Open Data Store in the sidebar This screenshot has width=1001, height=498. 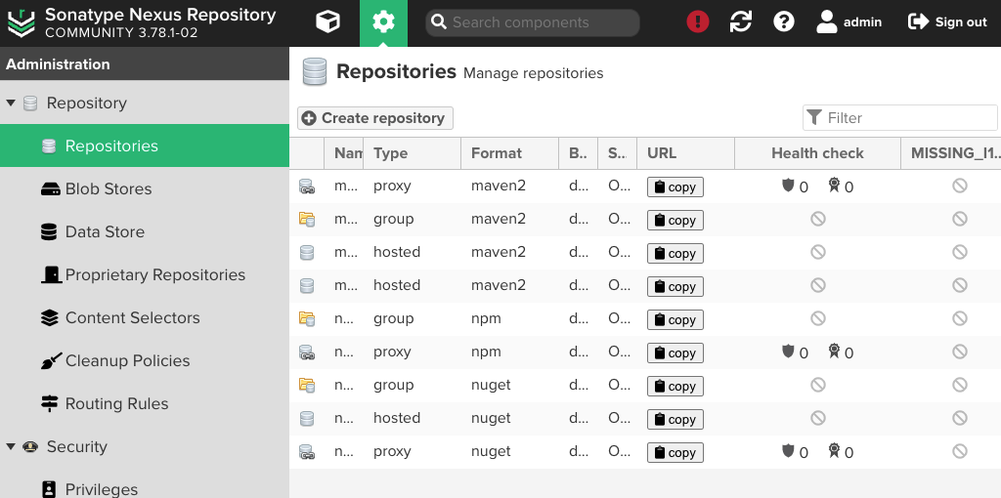(x=145, y=231)
